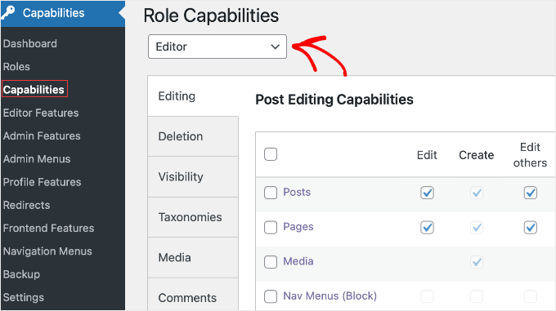Open Profile Features menu item
The height and width of the screenshot is (311, 556).
click(x=43, y=182)
